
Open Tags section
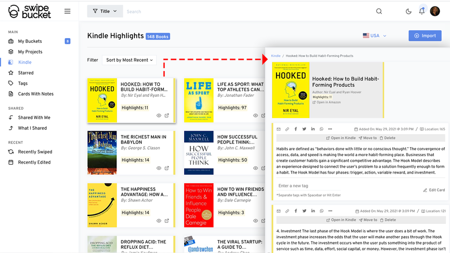click(23, 83)
